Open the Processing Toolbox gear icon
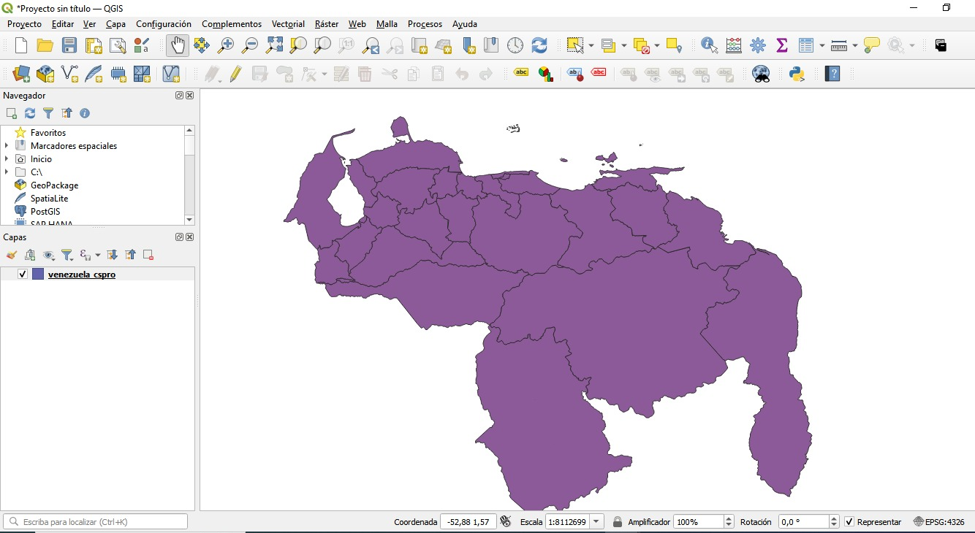The height and width of the screenshot is (533, 975). click(758, 45)
